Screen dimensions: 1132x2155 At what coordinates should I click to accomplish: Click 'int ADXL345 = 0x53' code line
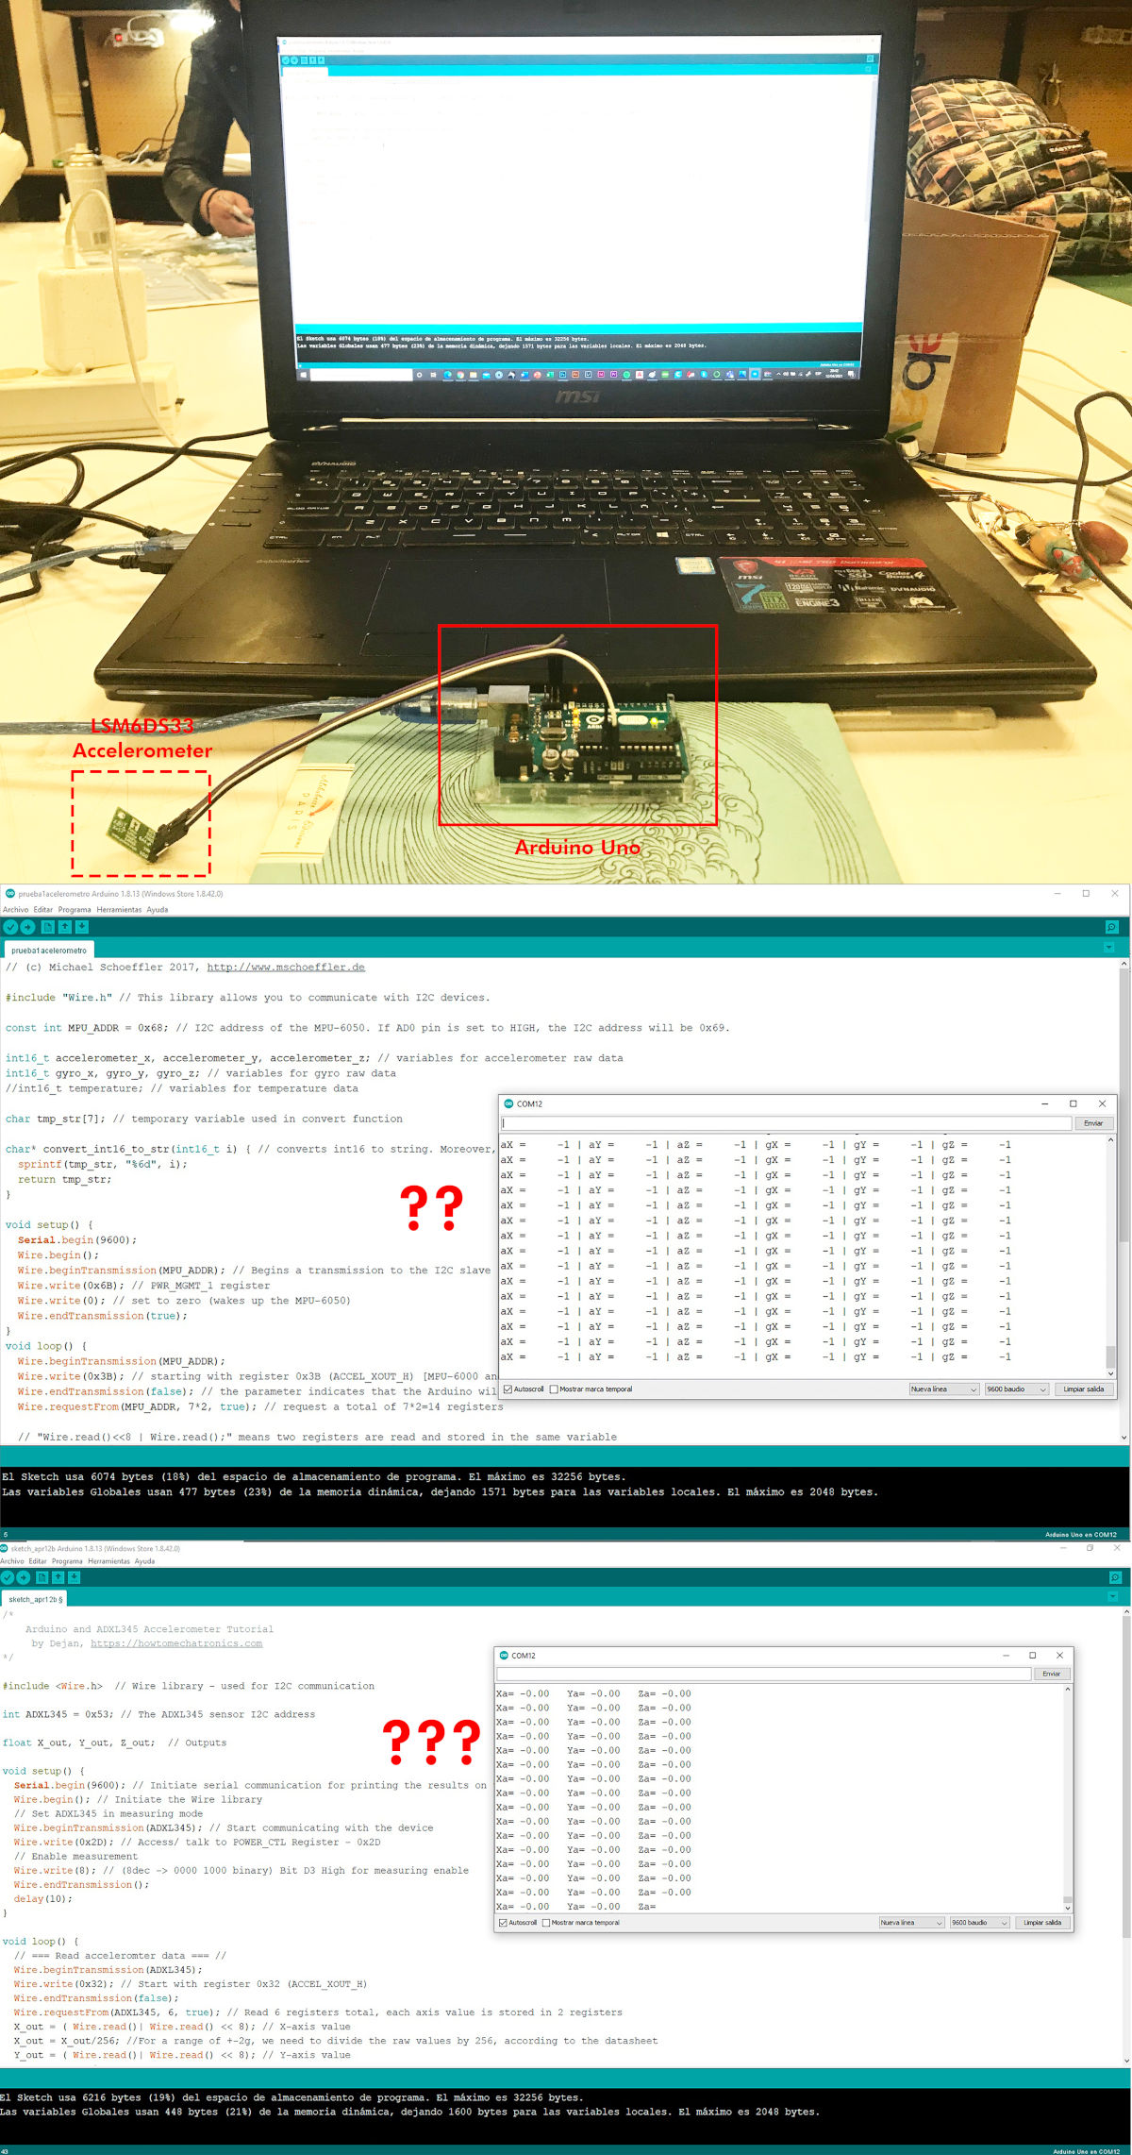point(158,1714)
